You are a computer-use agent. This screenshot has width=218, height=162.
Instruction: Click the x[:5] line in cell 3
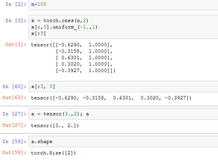[38, 33]
